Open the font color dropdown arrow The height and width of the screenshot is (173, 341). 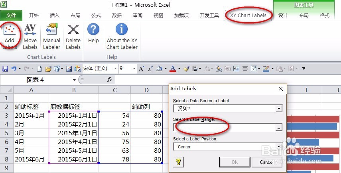point(179,69)
